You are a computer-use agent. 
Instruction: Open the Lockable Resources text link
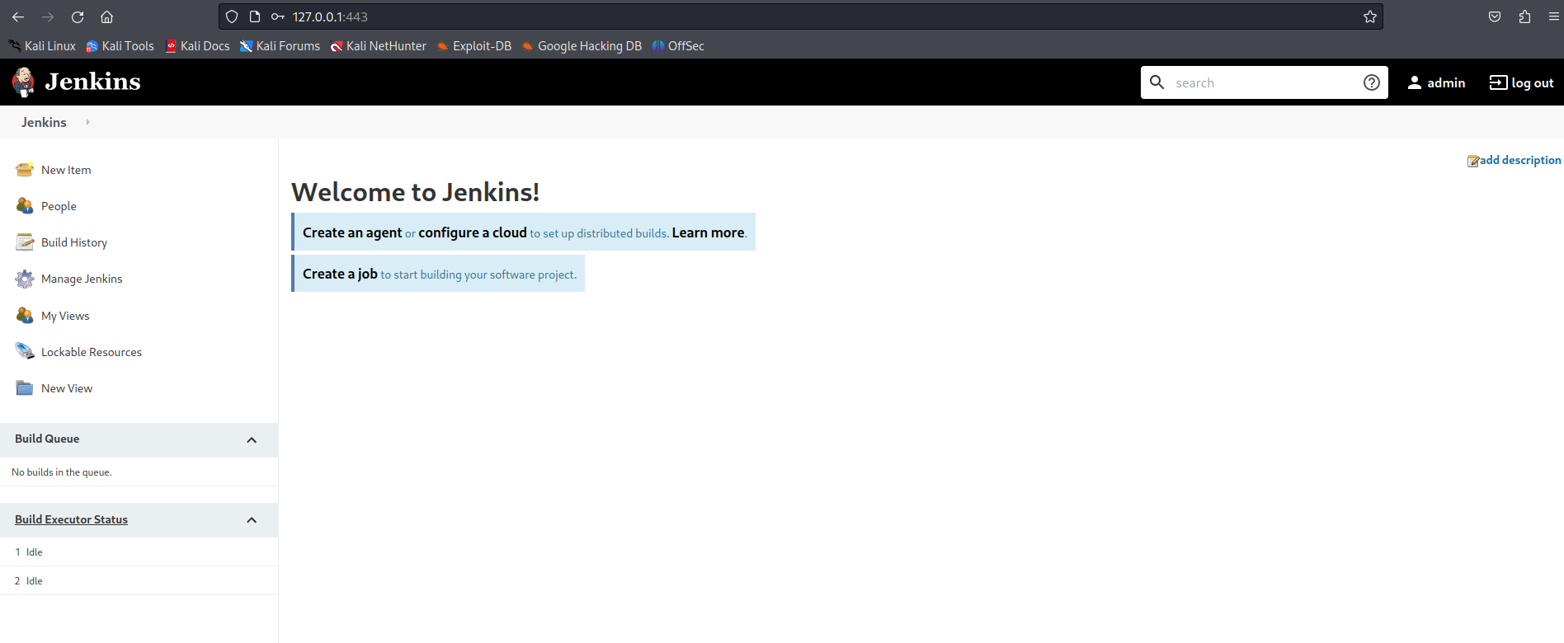(x=92, y=352)
